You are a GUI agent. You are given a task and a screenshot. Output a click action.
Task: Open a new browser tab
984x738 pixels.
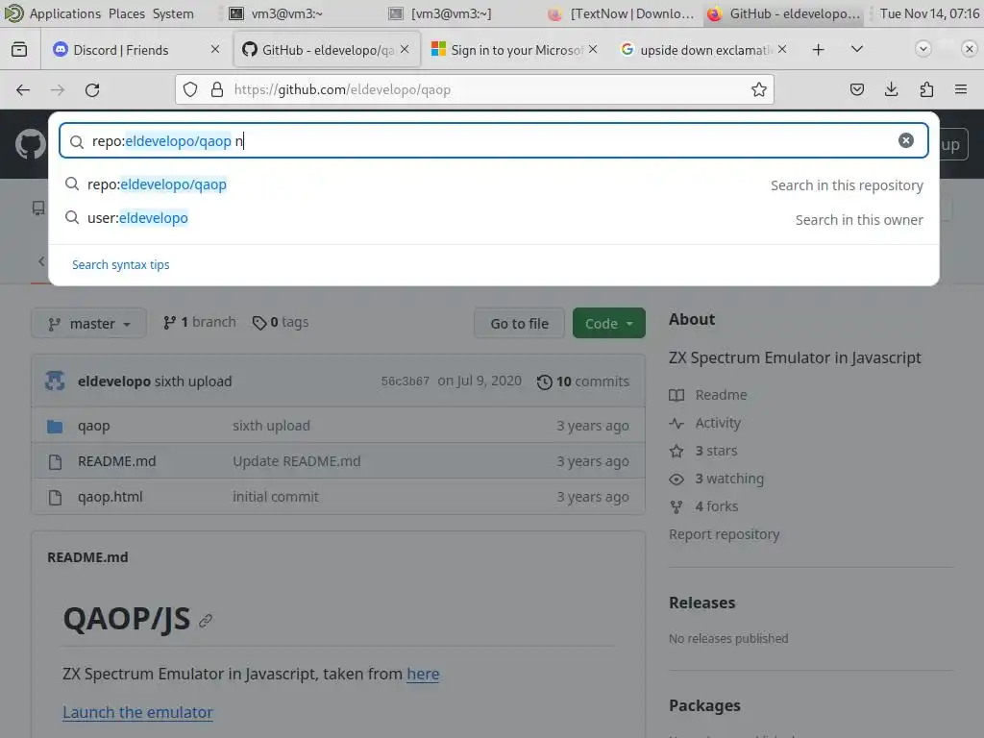coord(818,50)
